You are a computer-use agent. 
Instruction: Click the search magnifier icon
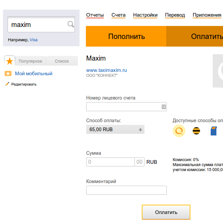tap(71, 24)
